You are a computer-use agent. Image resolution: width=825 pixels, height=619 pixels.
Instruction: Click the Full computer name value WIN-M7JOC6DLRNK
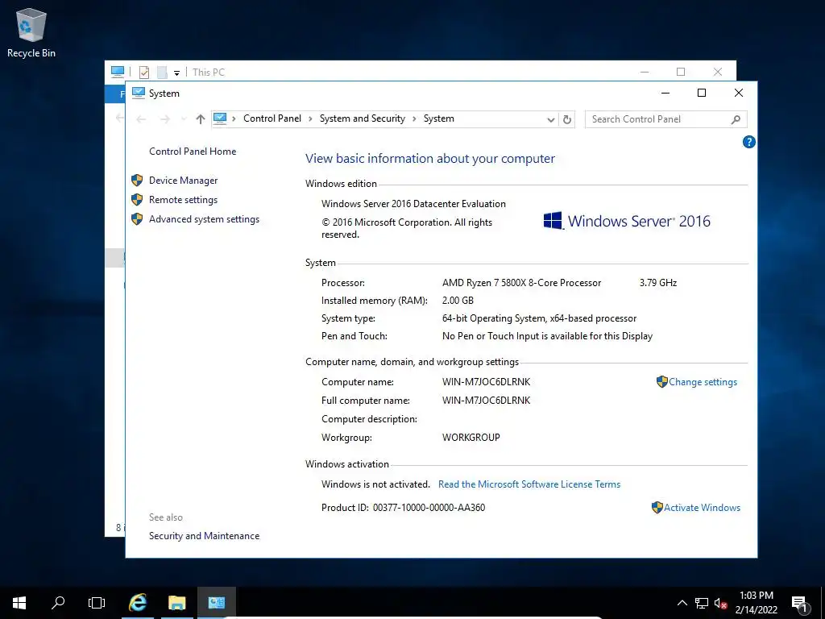click(x=486, y=401)
